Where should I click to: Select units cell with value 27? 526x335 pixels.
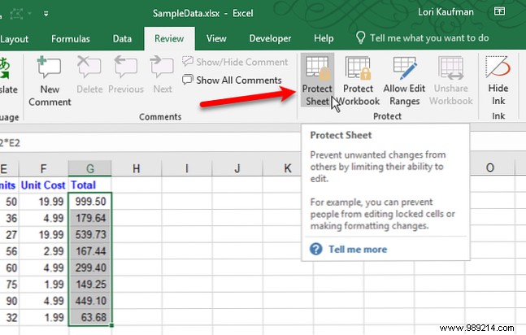pos(9,235)
